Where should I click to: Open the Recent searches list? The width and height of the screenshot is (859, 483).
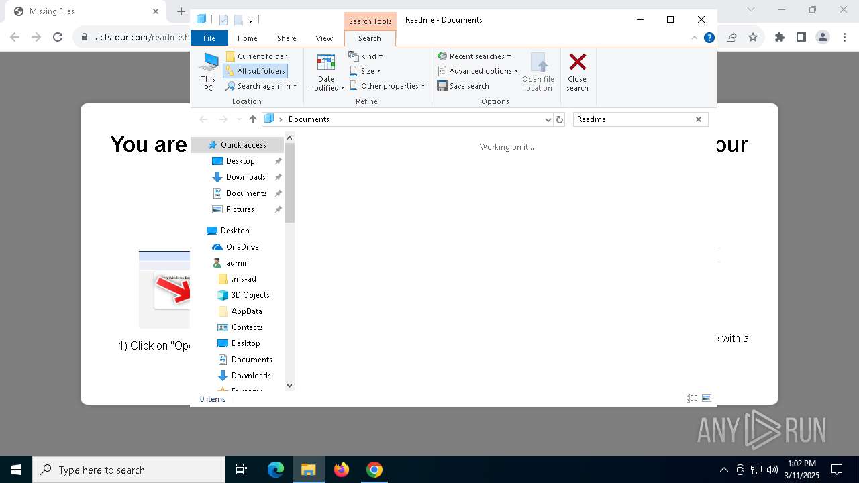pos(474,56)
